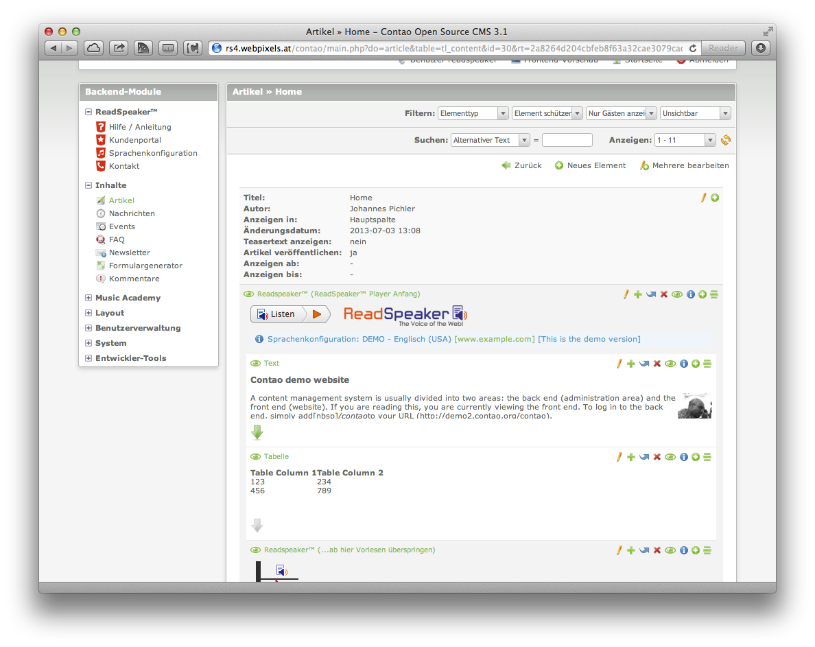Collapse the ReadSpeaker module group

(x=88, y=112)
